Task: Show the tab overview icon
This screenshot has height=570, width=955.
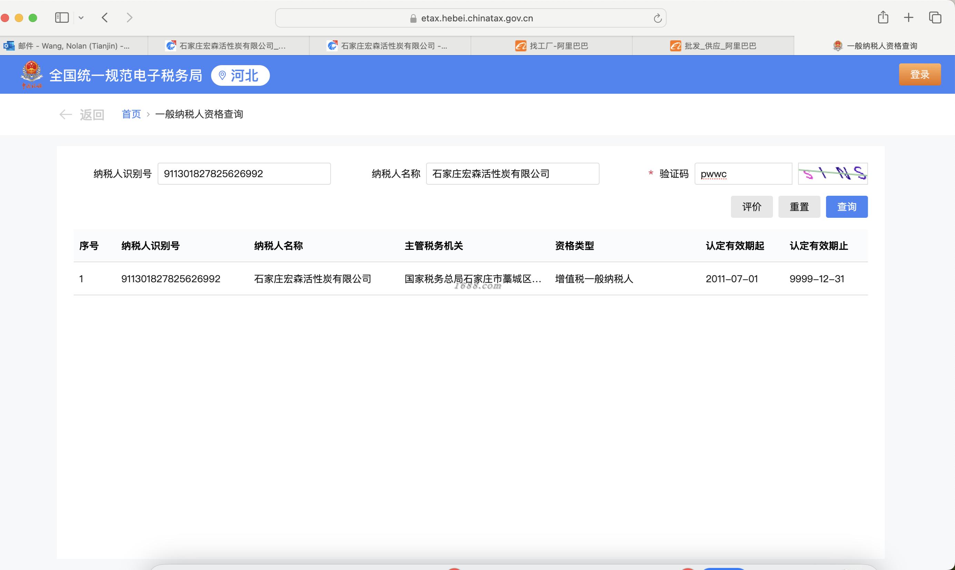Action: pyautogui.click(x=935, y=17)
